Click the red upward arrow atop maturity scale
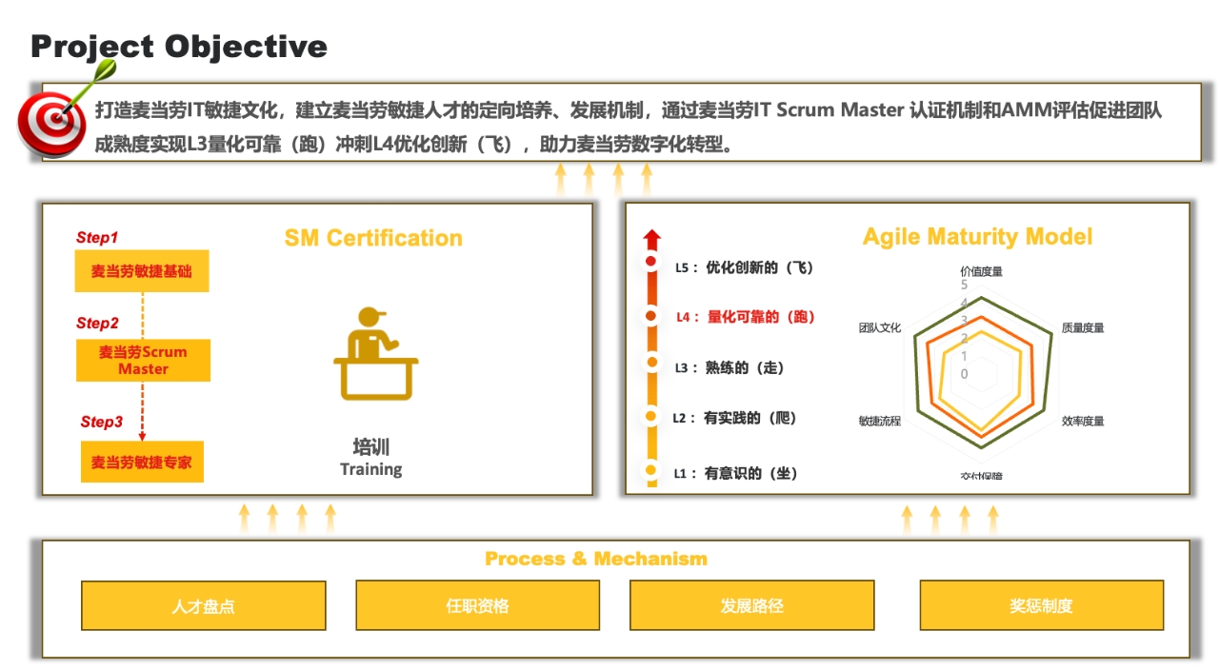Image resolution: width=1219 pixels, height=670 pixels. pyautogui.click(x=651, y=238)
